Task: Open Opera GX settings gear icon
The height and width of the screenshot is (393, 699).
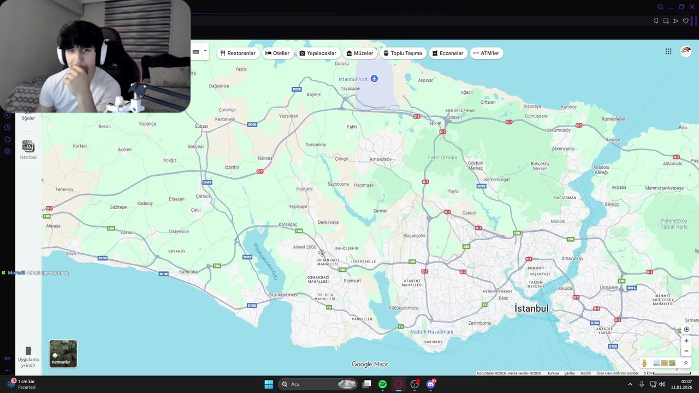Action: 8,151
